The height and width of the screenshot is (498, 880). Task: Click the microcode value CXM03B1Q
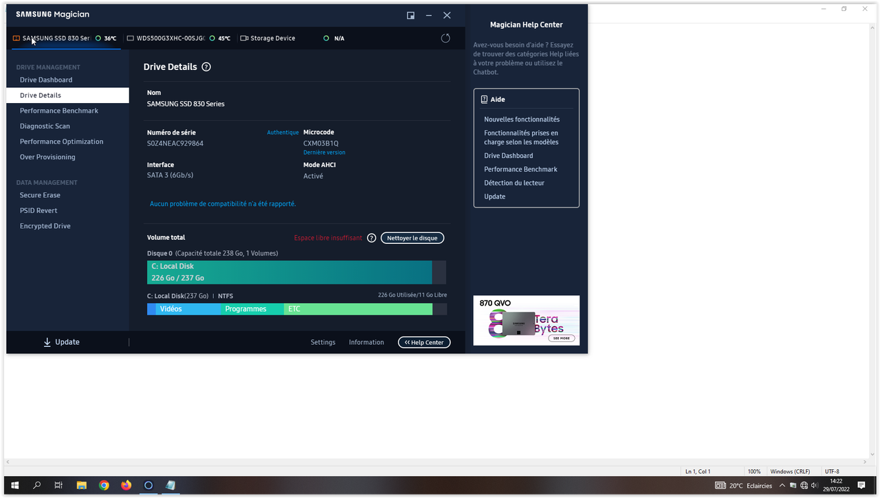(x=321, y=144)
